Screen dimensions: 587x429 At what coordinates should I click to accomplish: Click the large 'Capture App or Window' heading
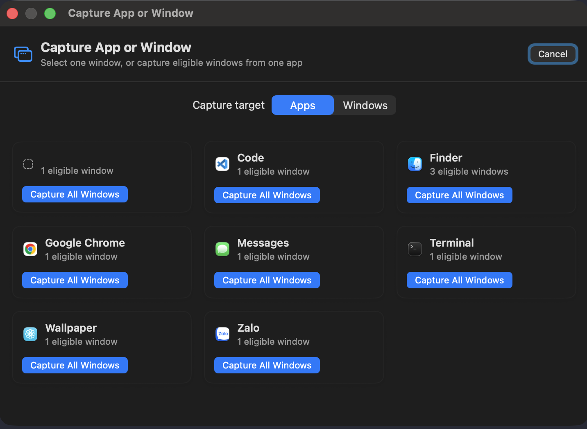tap(116, 47)
